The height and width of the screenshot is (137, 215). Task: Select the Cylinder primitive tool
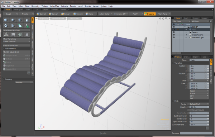20,20
